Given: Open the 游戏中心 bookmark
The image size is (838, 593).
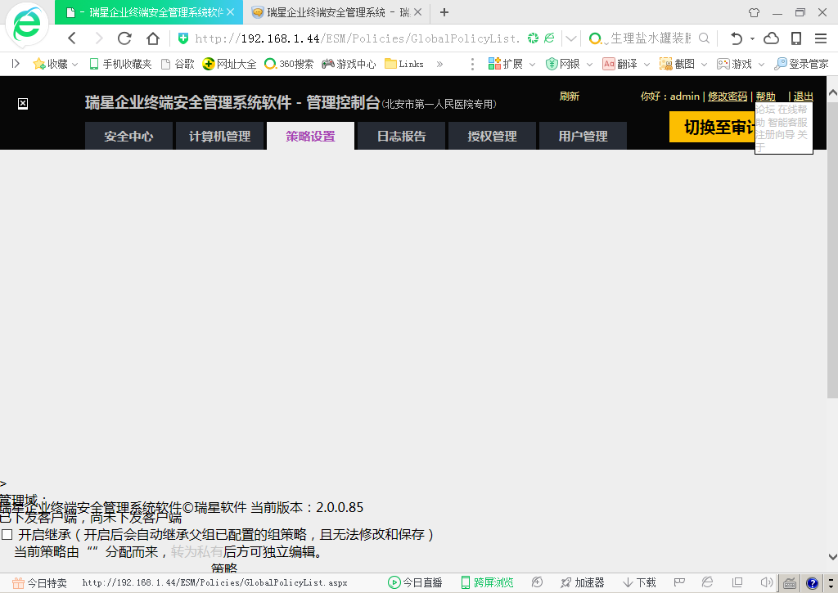Looking at the screenshot, I should coord(349,64).
